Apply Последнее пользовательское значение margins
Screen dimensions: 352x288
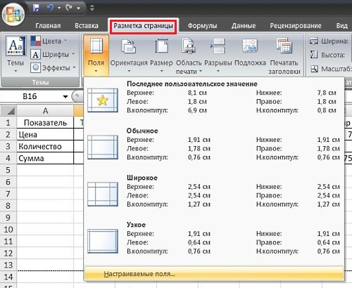pyautogui.click(x=214, y=97)
